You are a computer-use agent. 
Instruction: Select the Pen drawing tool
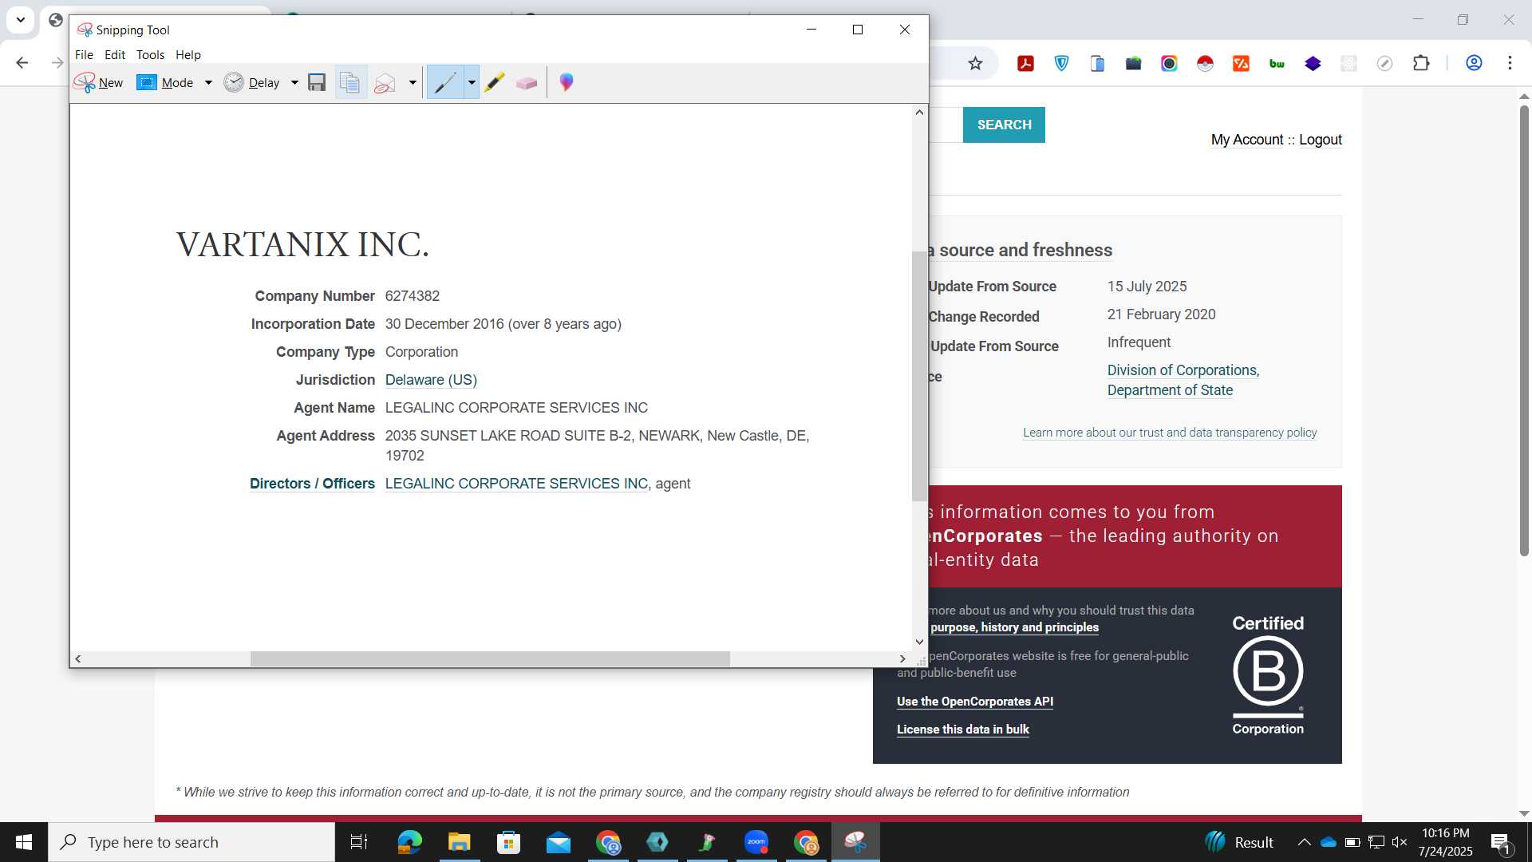pyautogui.click(x=445, y=82)
